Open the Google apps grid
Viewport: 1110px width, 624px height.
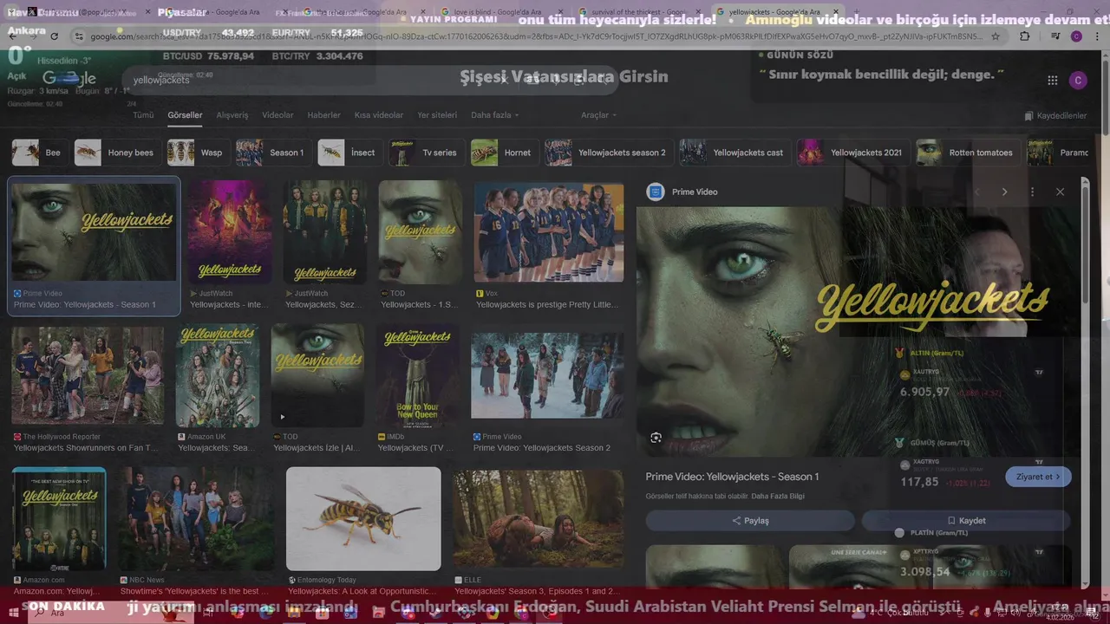point(1052,81)
